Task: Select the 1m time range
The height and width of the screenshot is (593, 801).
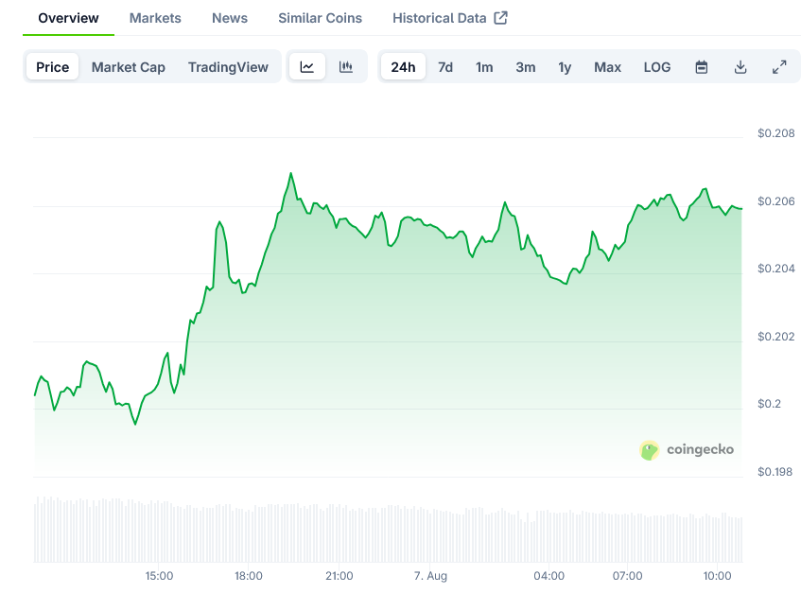Action: tap(484, 67)
